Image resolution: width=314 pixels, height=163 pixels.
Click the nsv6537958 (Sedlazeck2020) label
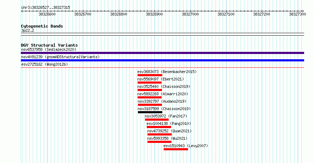point(49,49)
